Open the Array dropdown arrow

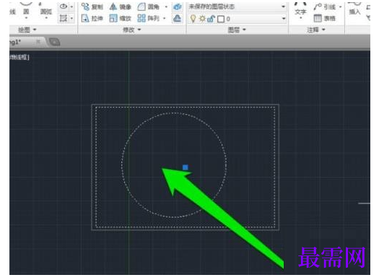(x=165, y=18)
